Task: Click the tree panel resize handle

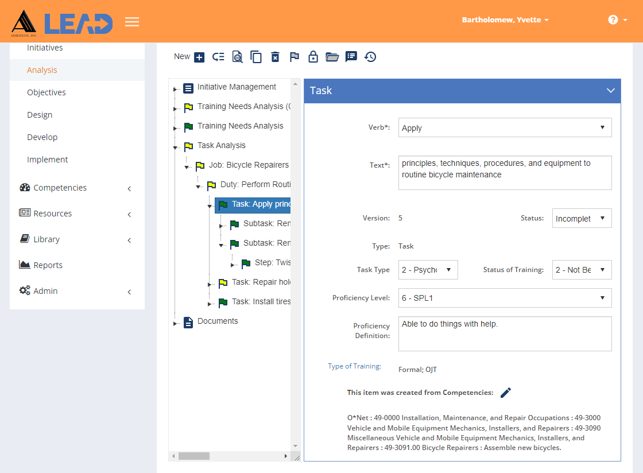Action: pyautogui.click(x=297, y=458)
